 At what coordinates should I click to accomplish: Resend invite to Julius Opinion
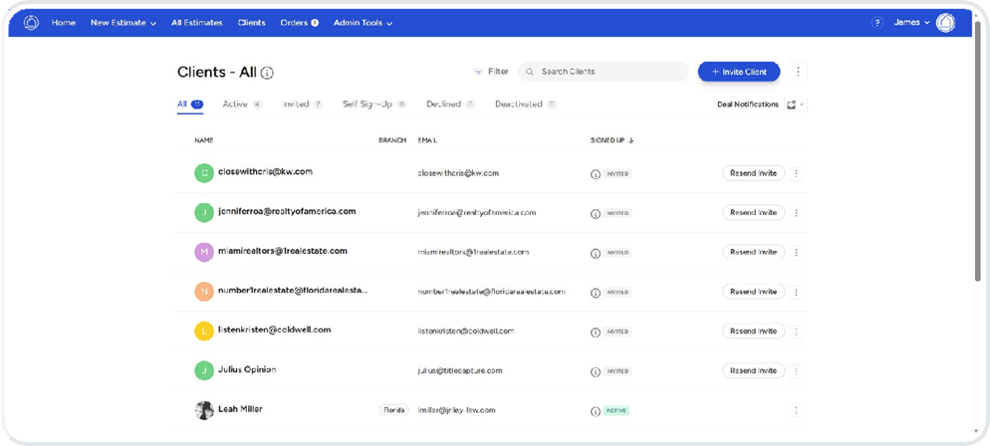click(753, 370)
